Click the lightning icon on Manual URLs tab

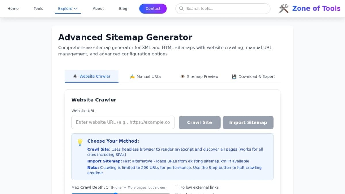(132, 76)
